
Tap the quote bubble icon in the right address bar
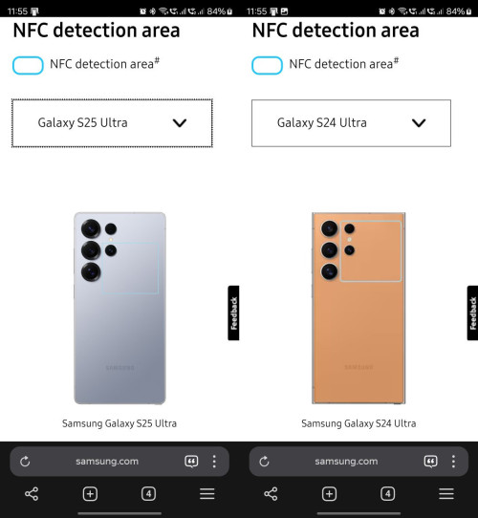click(x=430, y=462)
